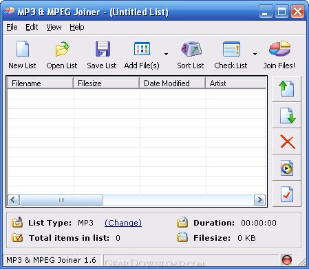Viewport: 309px width, 269px height.
Task: Click the window resize grip corner
Action: point(302,261)
